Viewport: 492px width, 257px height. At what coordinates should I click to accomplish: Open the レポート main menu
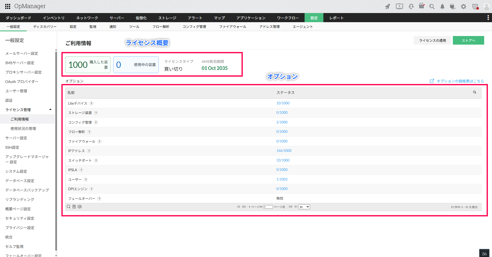pyautogui.click(x=336, y=18)
